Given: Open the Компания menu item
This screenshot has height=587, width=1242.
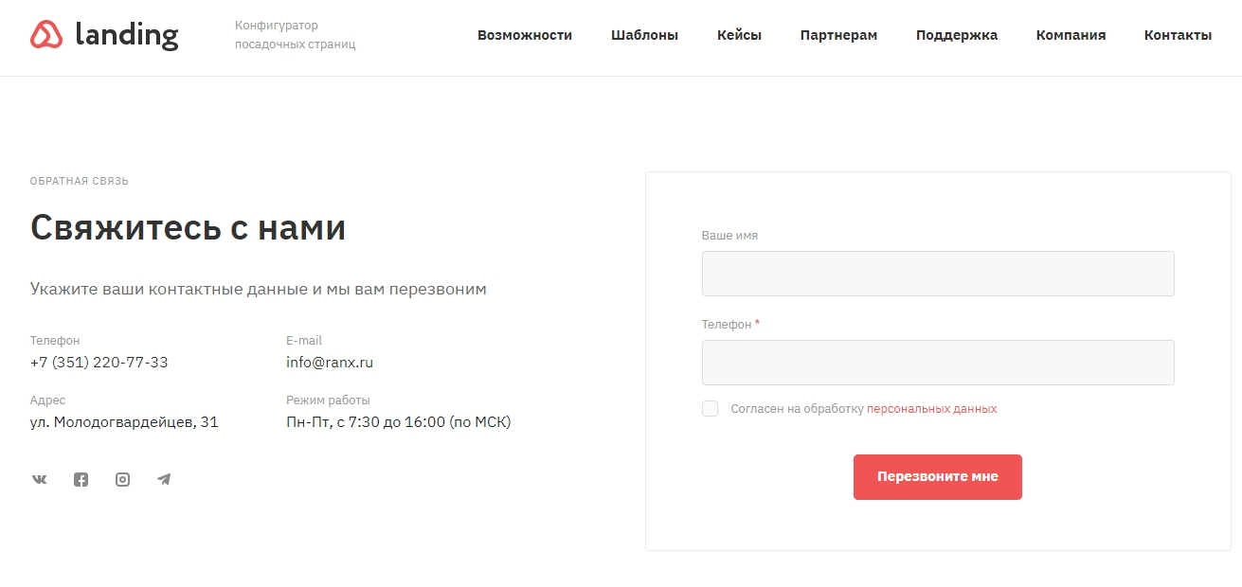Looking at the screenshot, I should [x=1071, y=35].
